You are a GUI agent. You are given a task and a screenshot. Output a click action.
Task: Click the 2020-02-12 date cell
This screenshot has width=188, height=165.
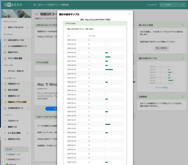[x=72, y=99]
